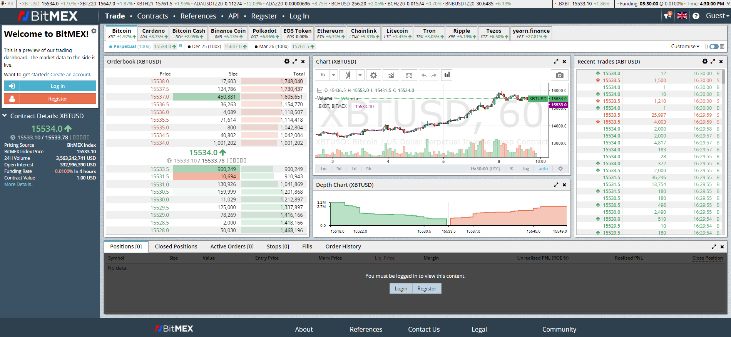731x337 pixels.
Task: Redo last chart action
Action: [x=434, y=75]
